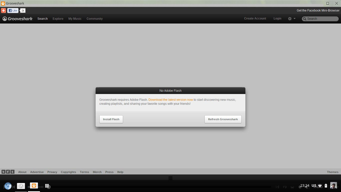The height and width of the screenshot is (192, 341).
Task: Go to My Music tab
Action: click(x=75, y=19)
